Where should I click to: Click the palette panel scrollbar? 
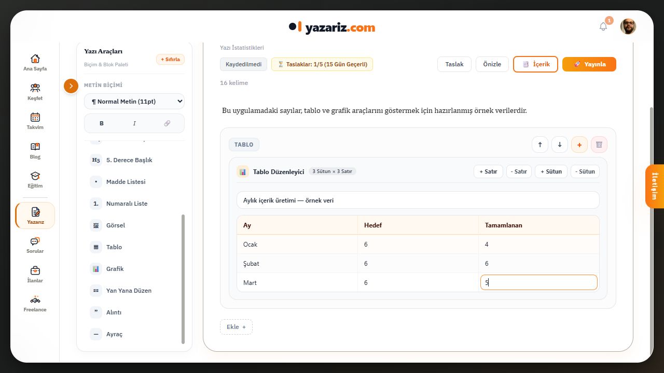pyautogui.click(x=183, y=279)
